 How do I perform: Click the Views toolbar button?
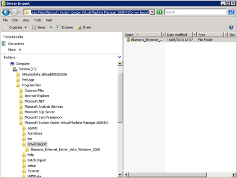[x=39, y=28]
